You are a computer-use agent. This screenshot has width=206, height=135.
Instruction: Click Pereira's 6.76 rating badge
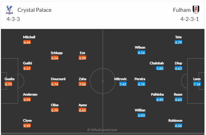coord(141,84)
